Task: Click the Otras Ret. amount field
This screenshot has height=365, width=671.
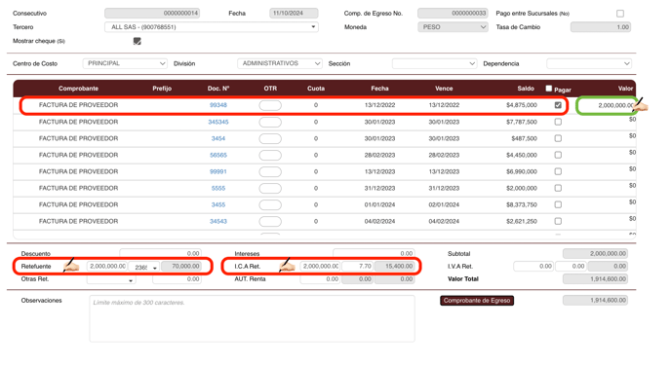Action: point(177,279)
